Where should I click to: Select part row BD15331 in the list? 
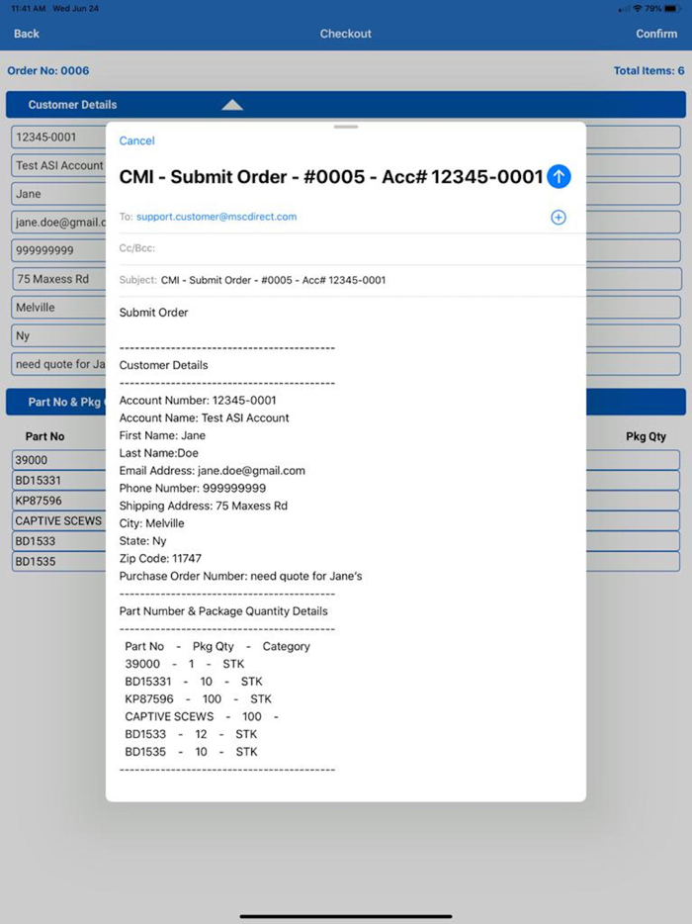(x=346, y=480)
